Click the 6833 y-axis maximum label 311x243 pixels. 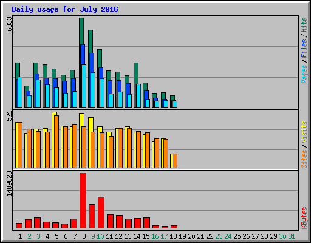9,24
